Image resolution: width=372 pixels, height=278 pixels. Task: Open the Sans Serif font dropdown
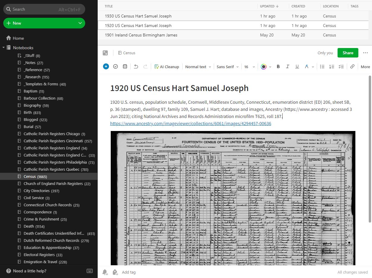(x=227, y=67)
